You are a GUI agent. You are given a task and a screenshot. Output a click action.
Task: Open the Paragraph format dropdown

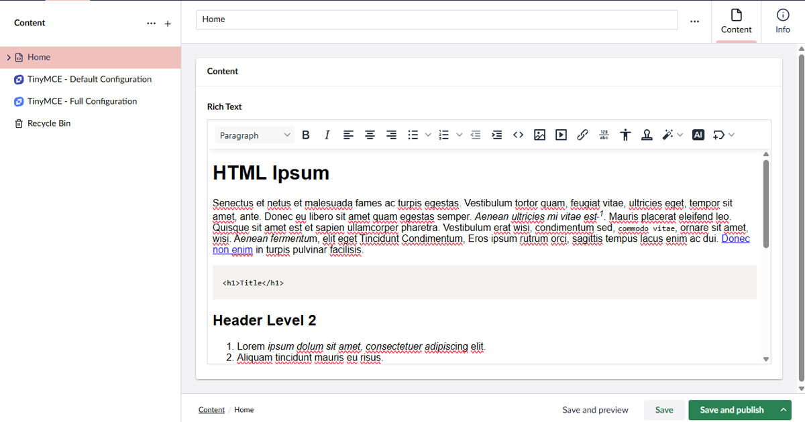point(254,135)
